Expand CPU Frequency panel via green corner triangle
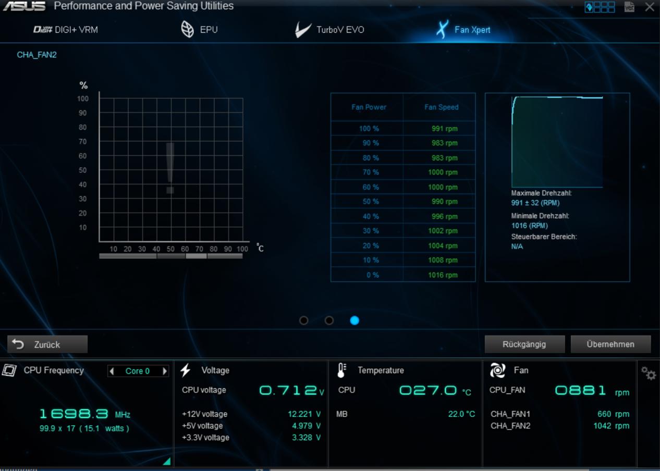Viewport: 660px width, 471px height. click(166, 461)
